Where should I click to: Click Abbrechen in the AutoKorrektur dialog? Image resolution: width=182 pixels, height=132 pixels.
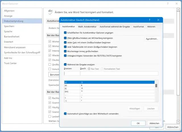[x=154, y=123]
